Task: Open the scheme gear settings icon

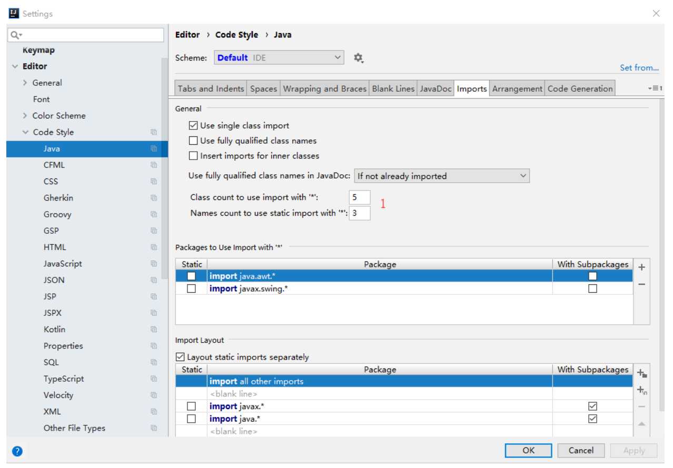Action: (x=359, y=58)
